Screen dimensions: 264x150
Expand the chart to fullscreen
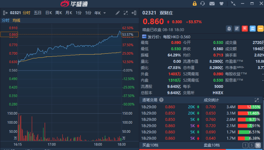pyautogui.click(x=126, y=13)
